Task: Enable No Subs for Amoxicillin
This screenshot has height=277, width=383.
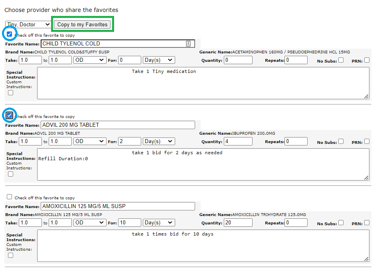Action: (x=341, y=222)
